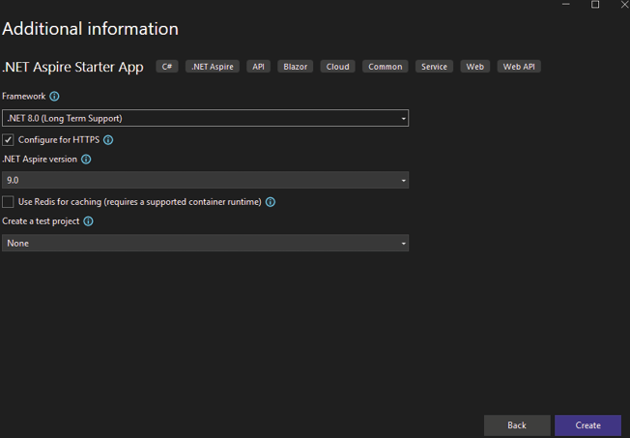This screenshot has width=630, height=438.
Task: Click the Blazor tag
Action: coord(296,67)
